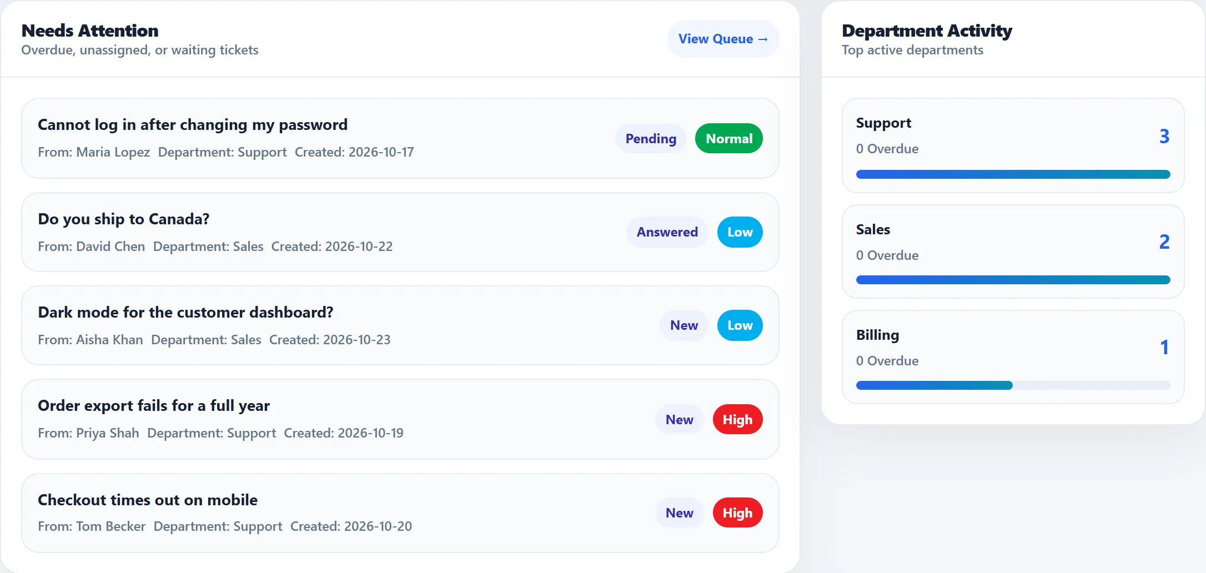The width and height of the screenshot is (1206, 573).
Task: Click New badge on Checkout ticket
Action: tap(680, 512)
